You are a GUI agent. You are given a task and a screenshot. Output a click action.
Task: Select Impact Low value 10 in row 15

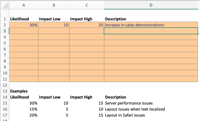point(54,103)
